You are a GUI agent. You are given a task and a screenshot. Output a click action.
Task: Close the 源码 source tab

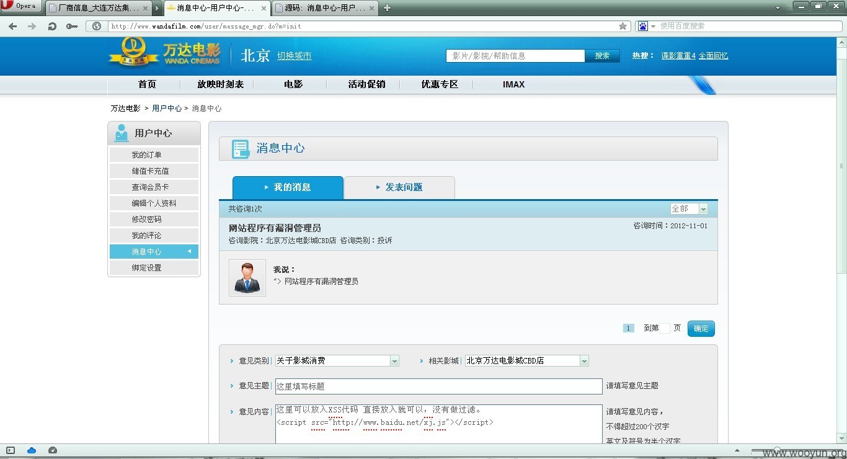(371, 8)
